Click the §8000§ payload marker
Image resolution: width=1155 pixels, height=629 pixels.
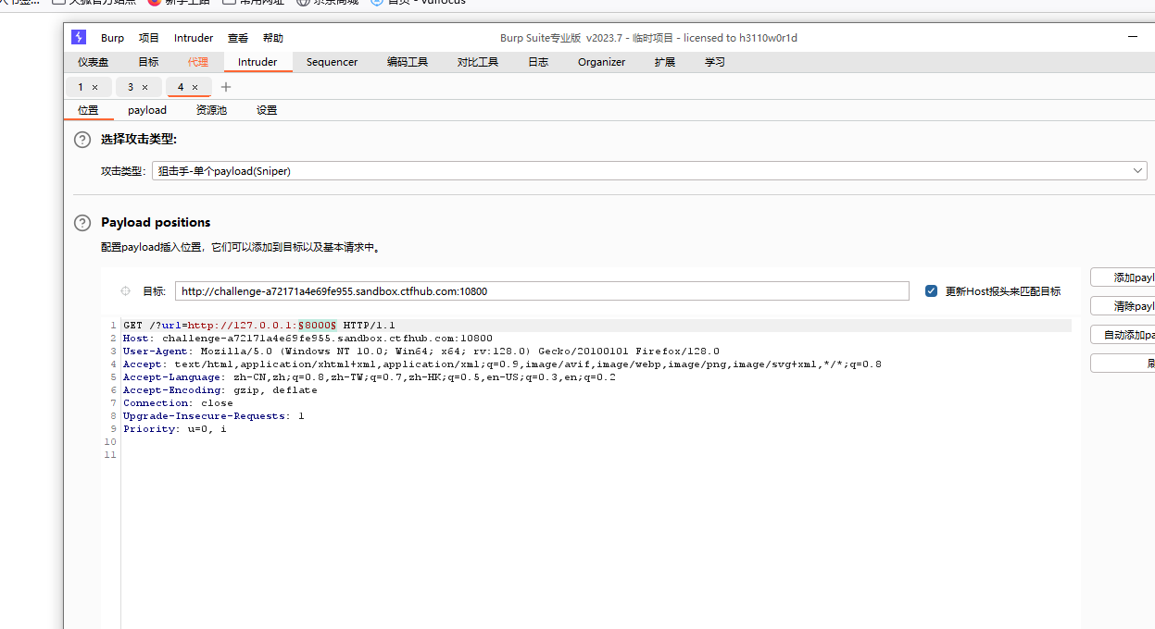317,326
